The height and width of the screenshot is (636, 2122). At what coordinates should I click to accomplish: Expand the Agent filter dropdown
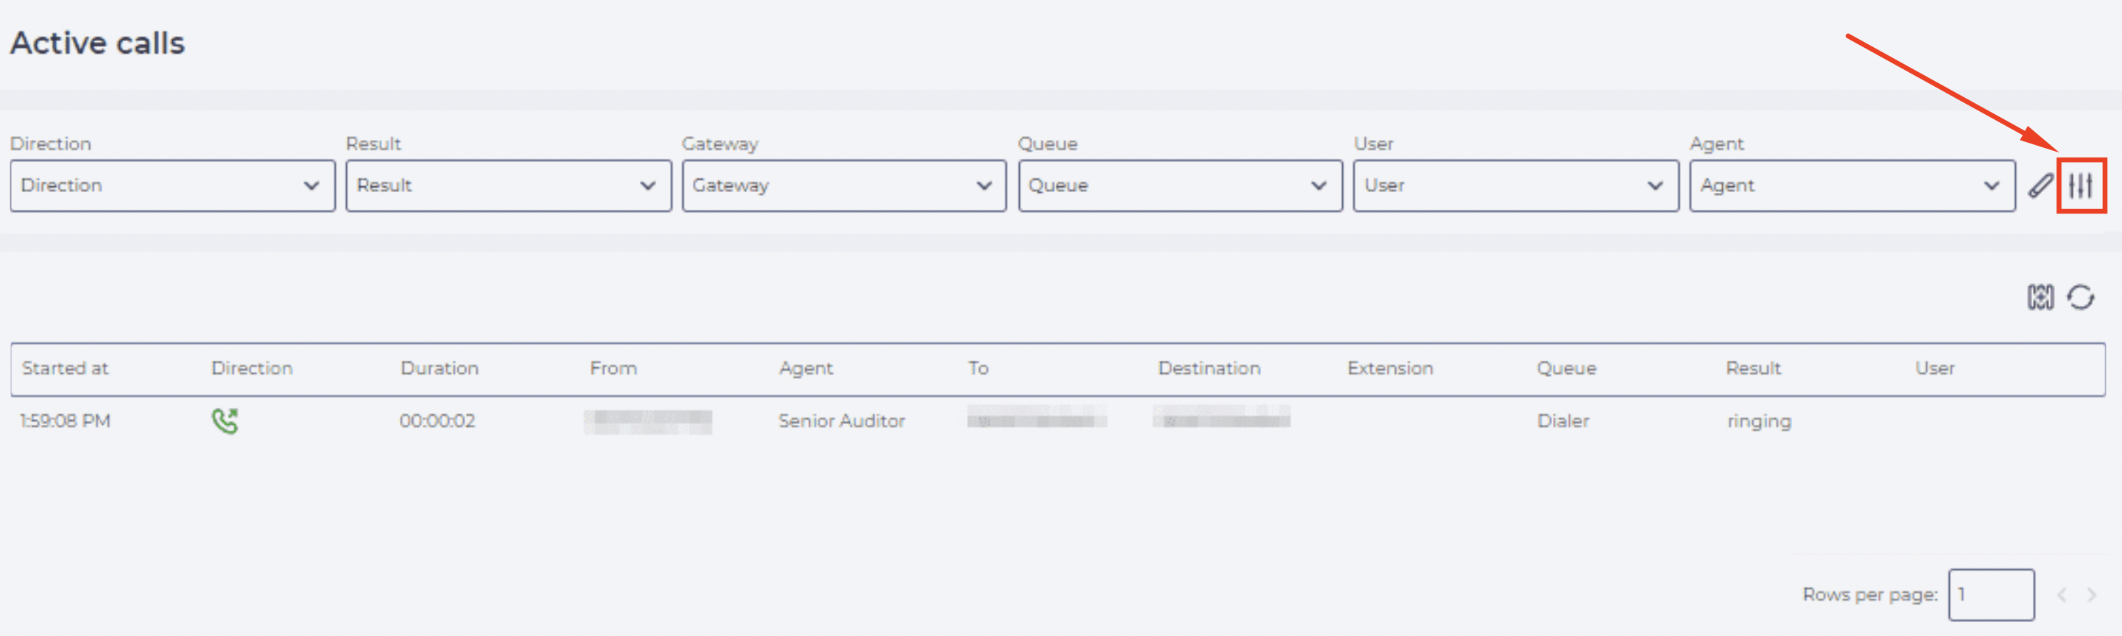[x=1852, y=185]
